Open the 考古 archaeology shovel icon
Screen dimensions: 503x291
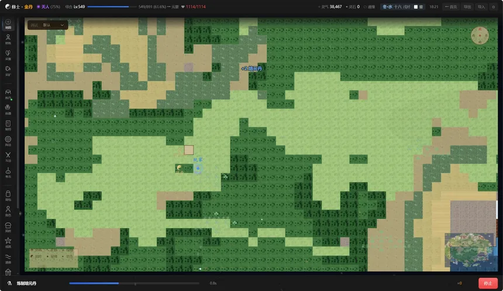pyautogui.click(x=8, y=173)
